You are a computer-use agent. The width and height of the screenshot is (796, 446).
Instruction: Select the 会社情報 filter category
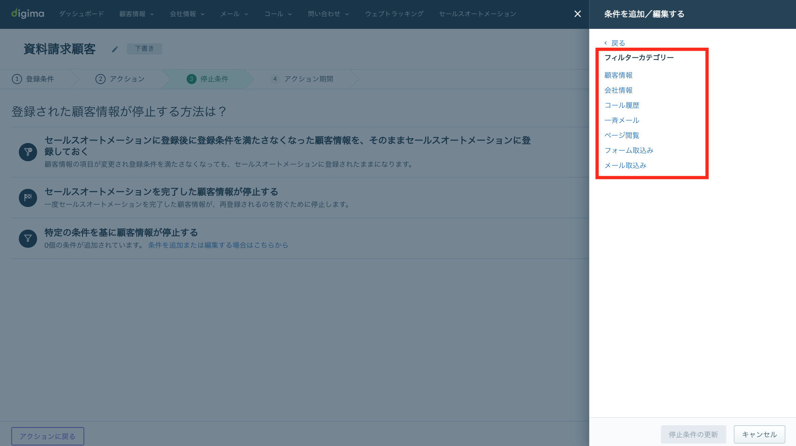(x=618, y=90)
